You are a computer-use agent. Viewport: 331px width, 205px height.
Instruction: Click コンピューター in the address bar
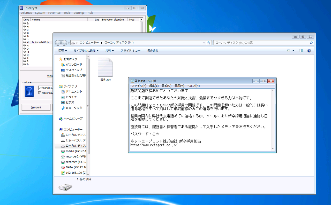point(89,43)
